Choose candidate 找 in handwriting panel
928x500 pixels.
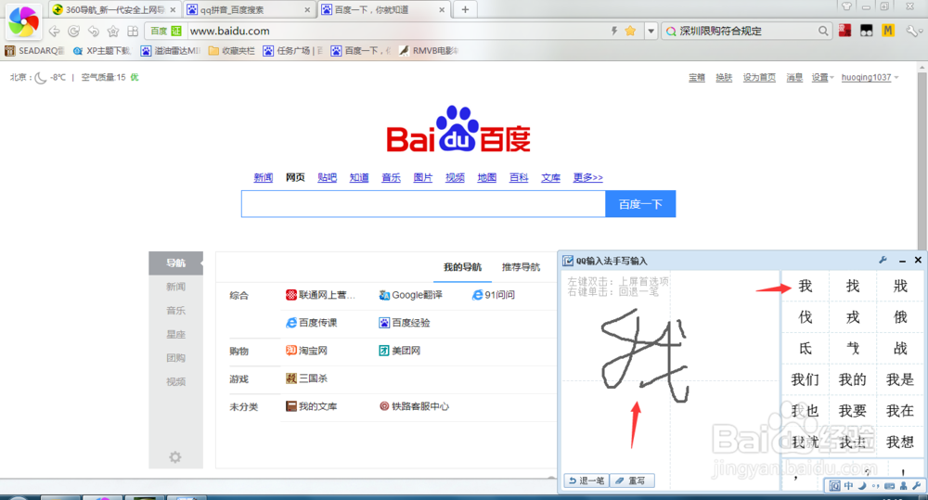pyautogui.click(x=852, y=287)
